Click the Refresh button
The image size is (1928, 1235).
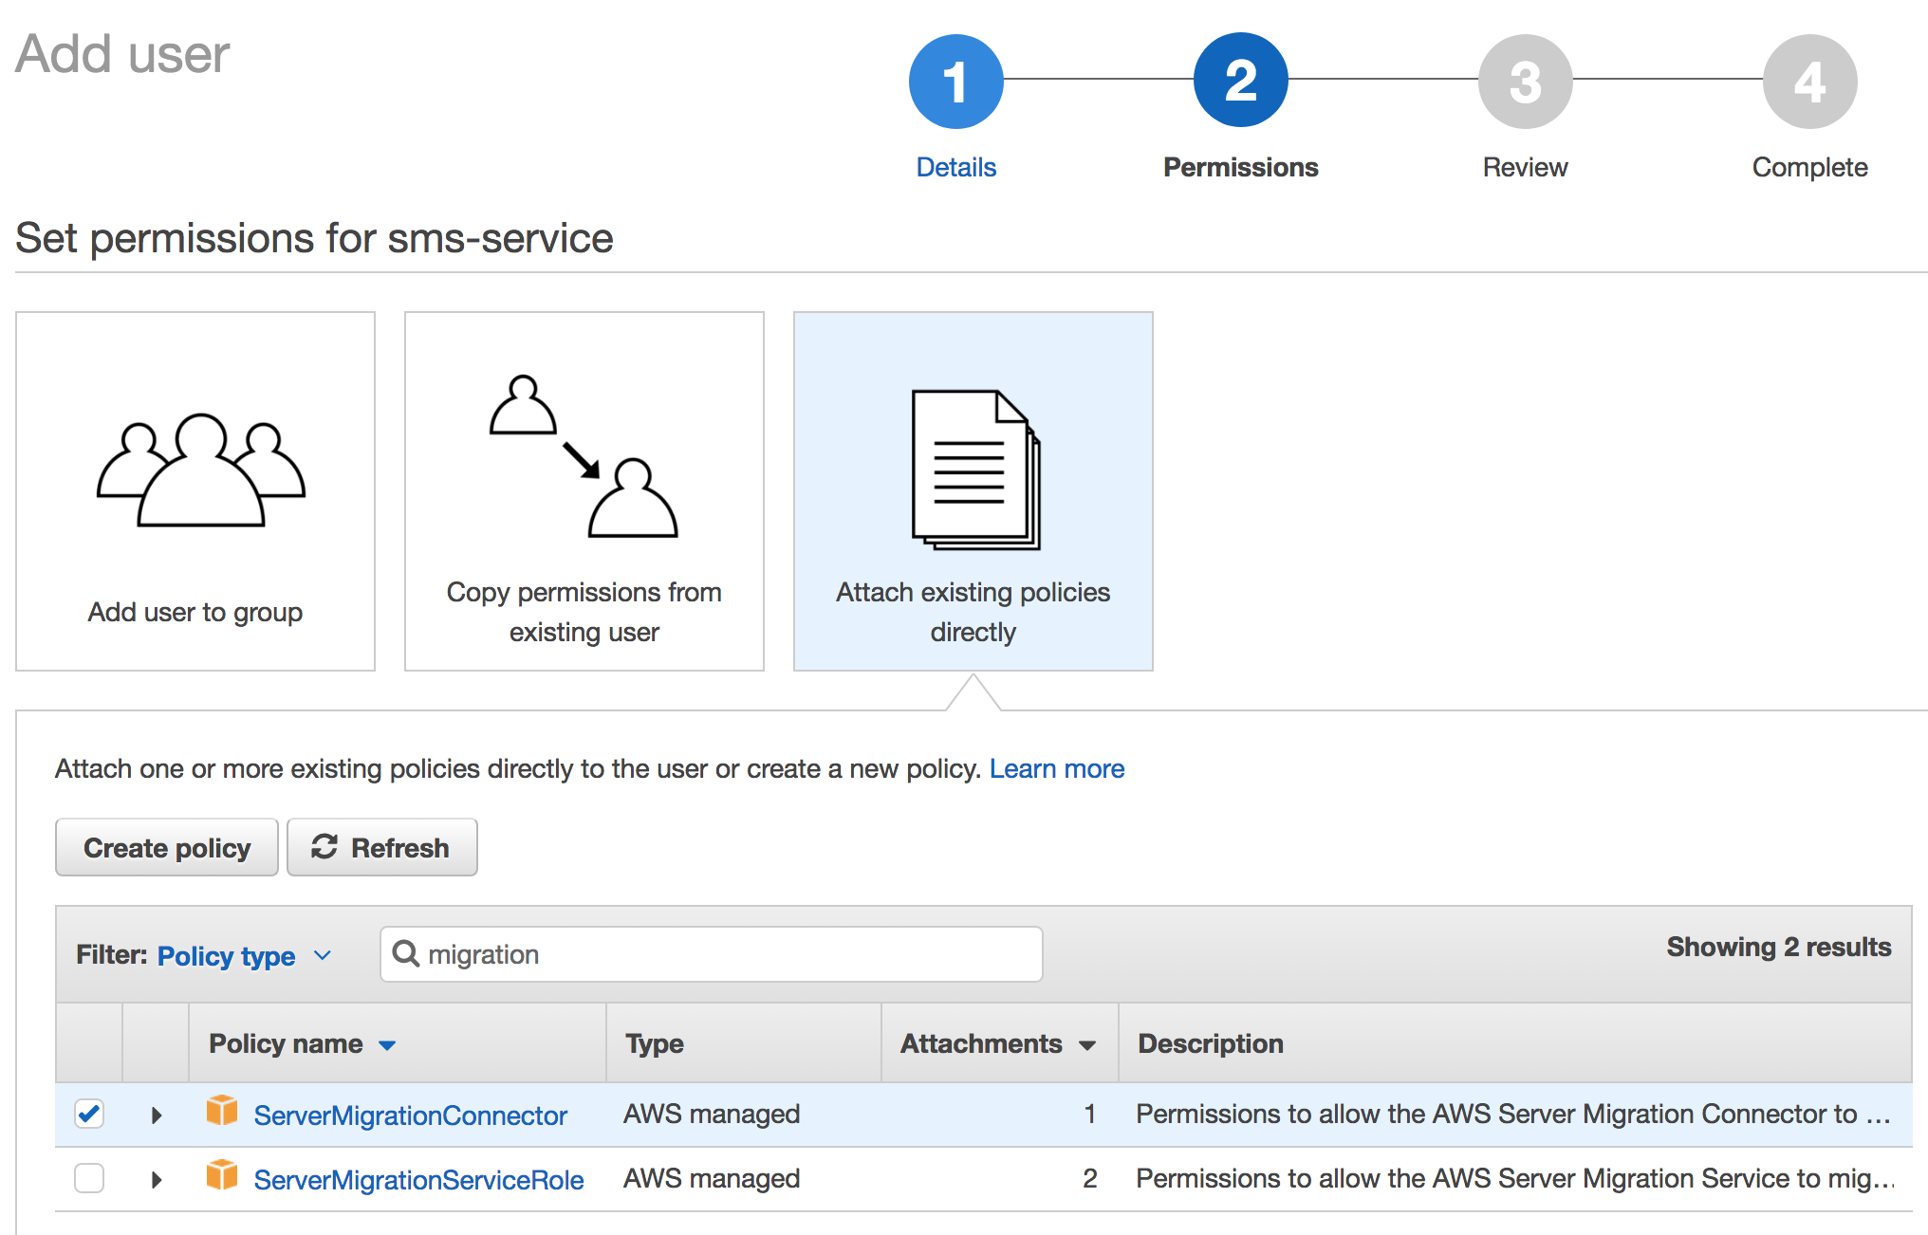click(x=381, y=847)
